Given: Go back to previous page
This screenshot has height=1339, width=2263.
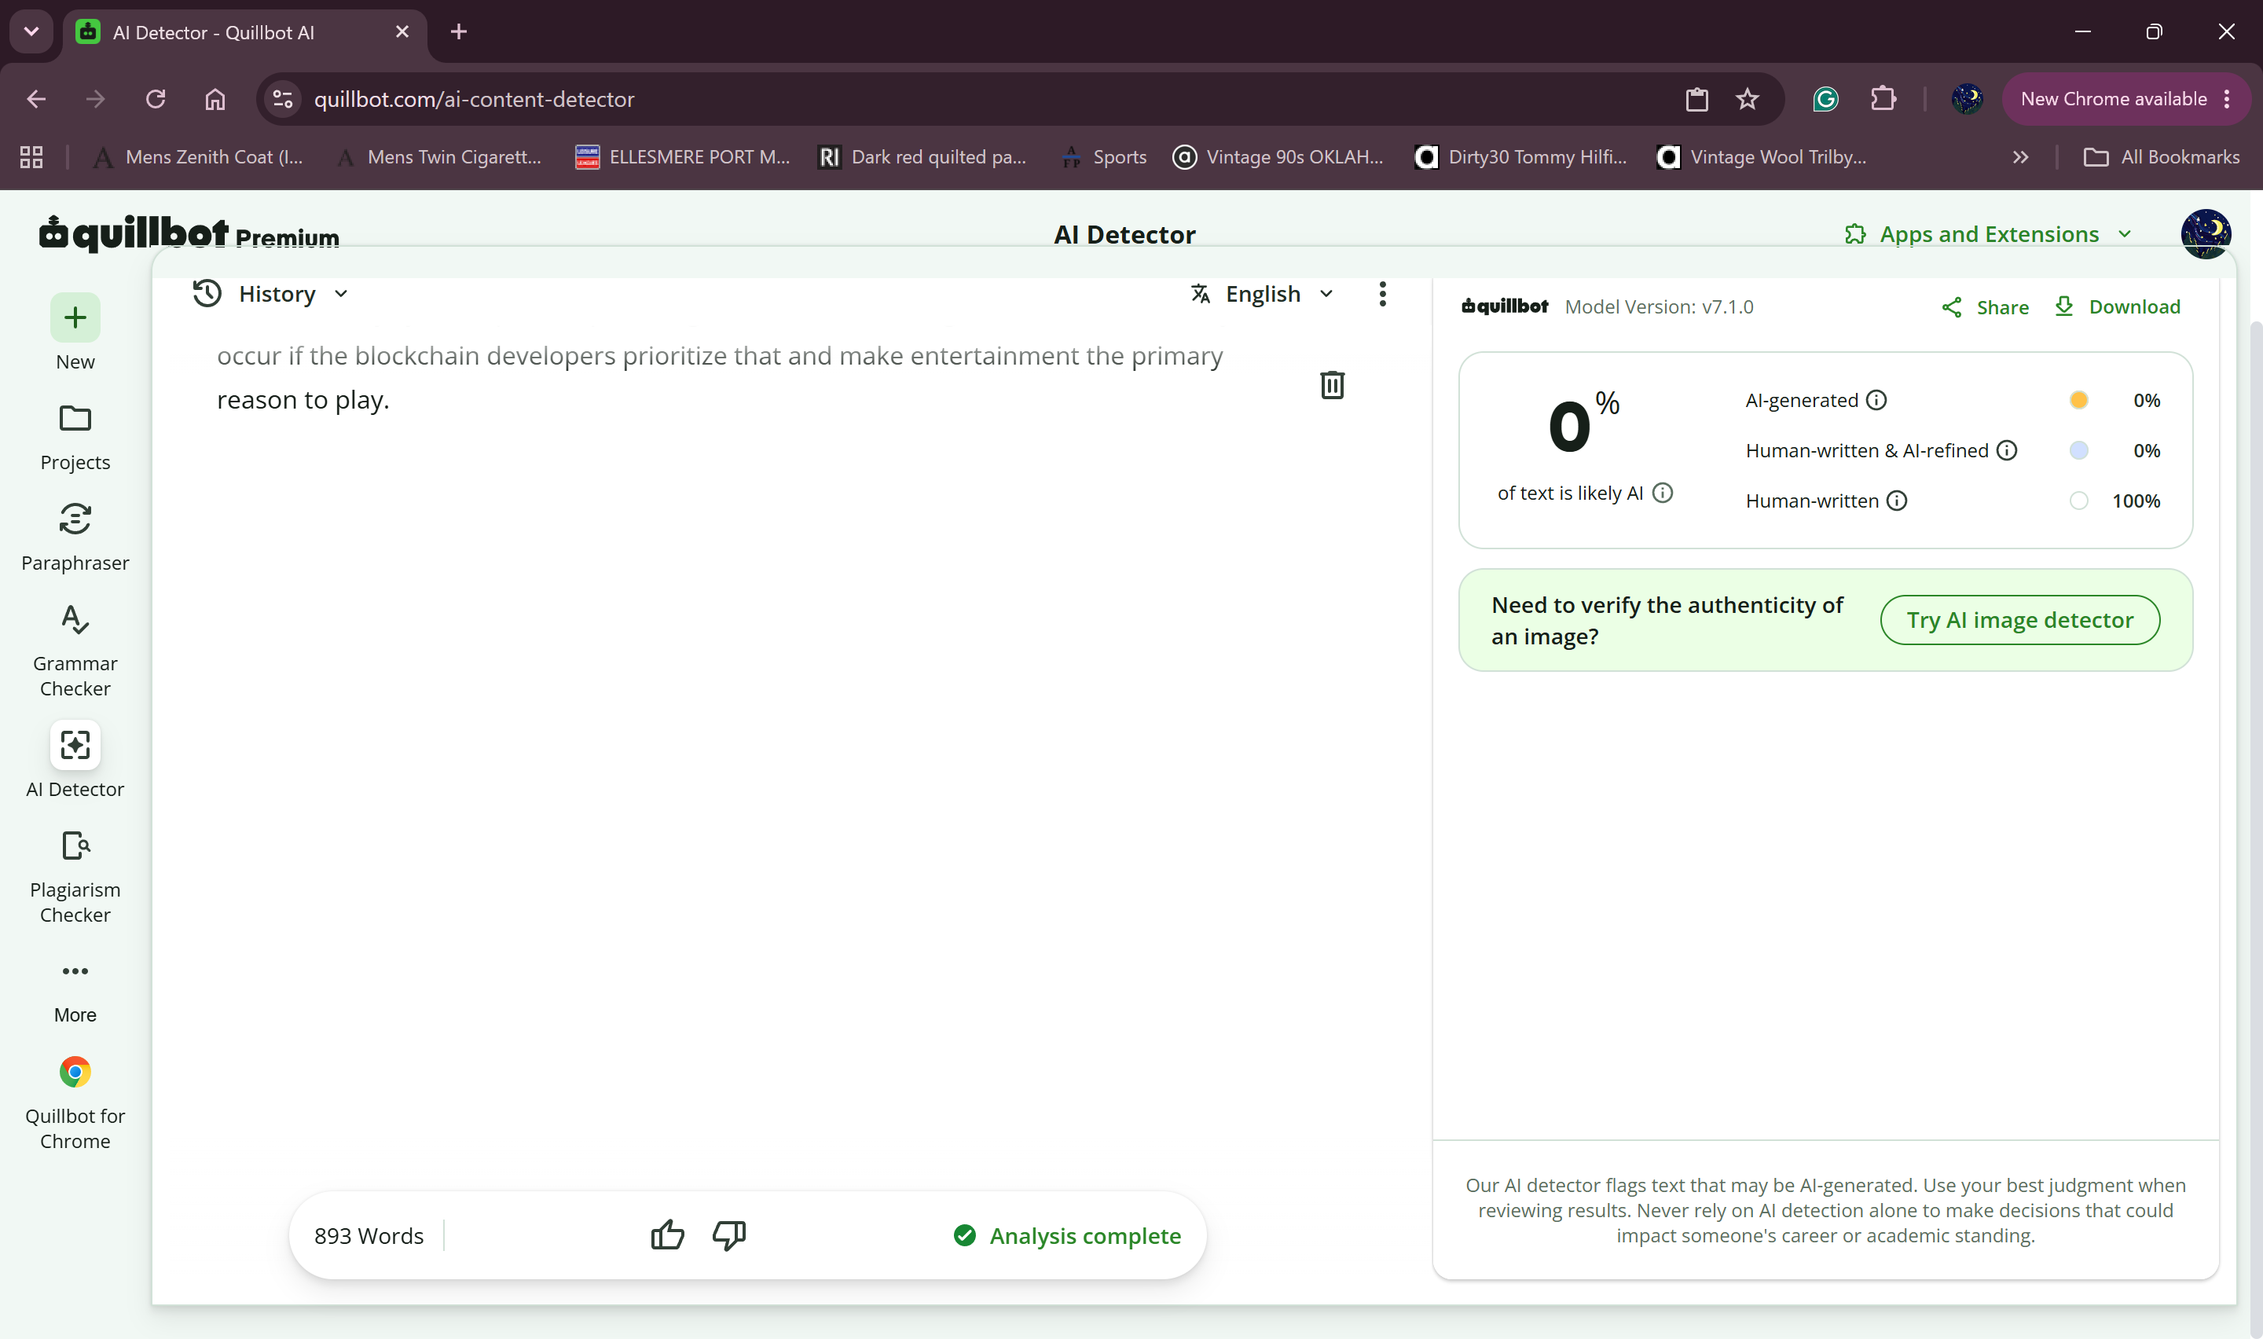Looking at the screenshot, I should coord(36,99).
